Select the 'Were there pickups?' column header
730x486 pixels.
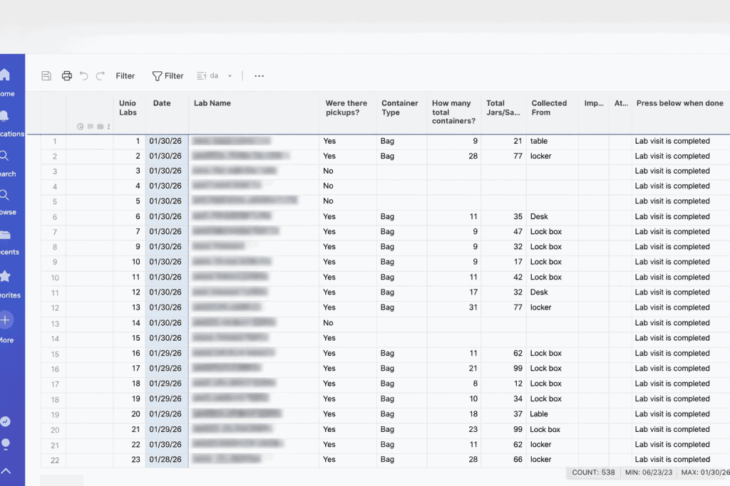pos(348,115)
